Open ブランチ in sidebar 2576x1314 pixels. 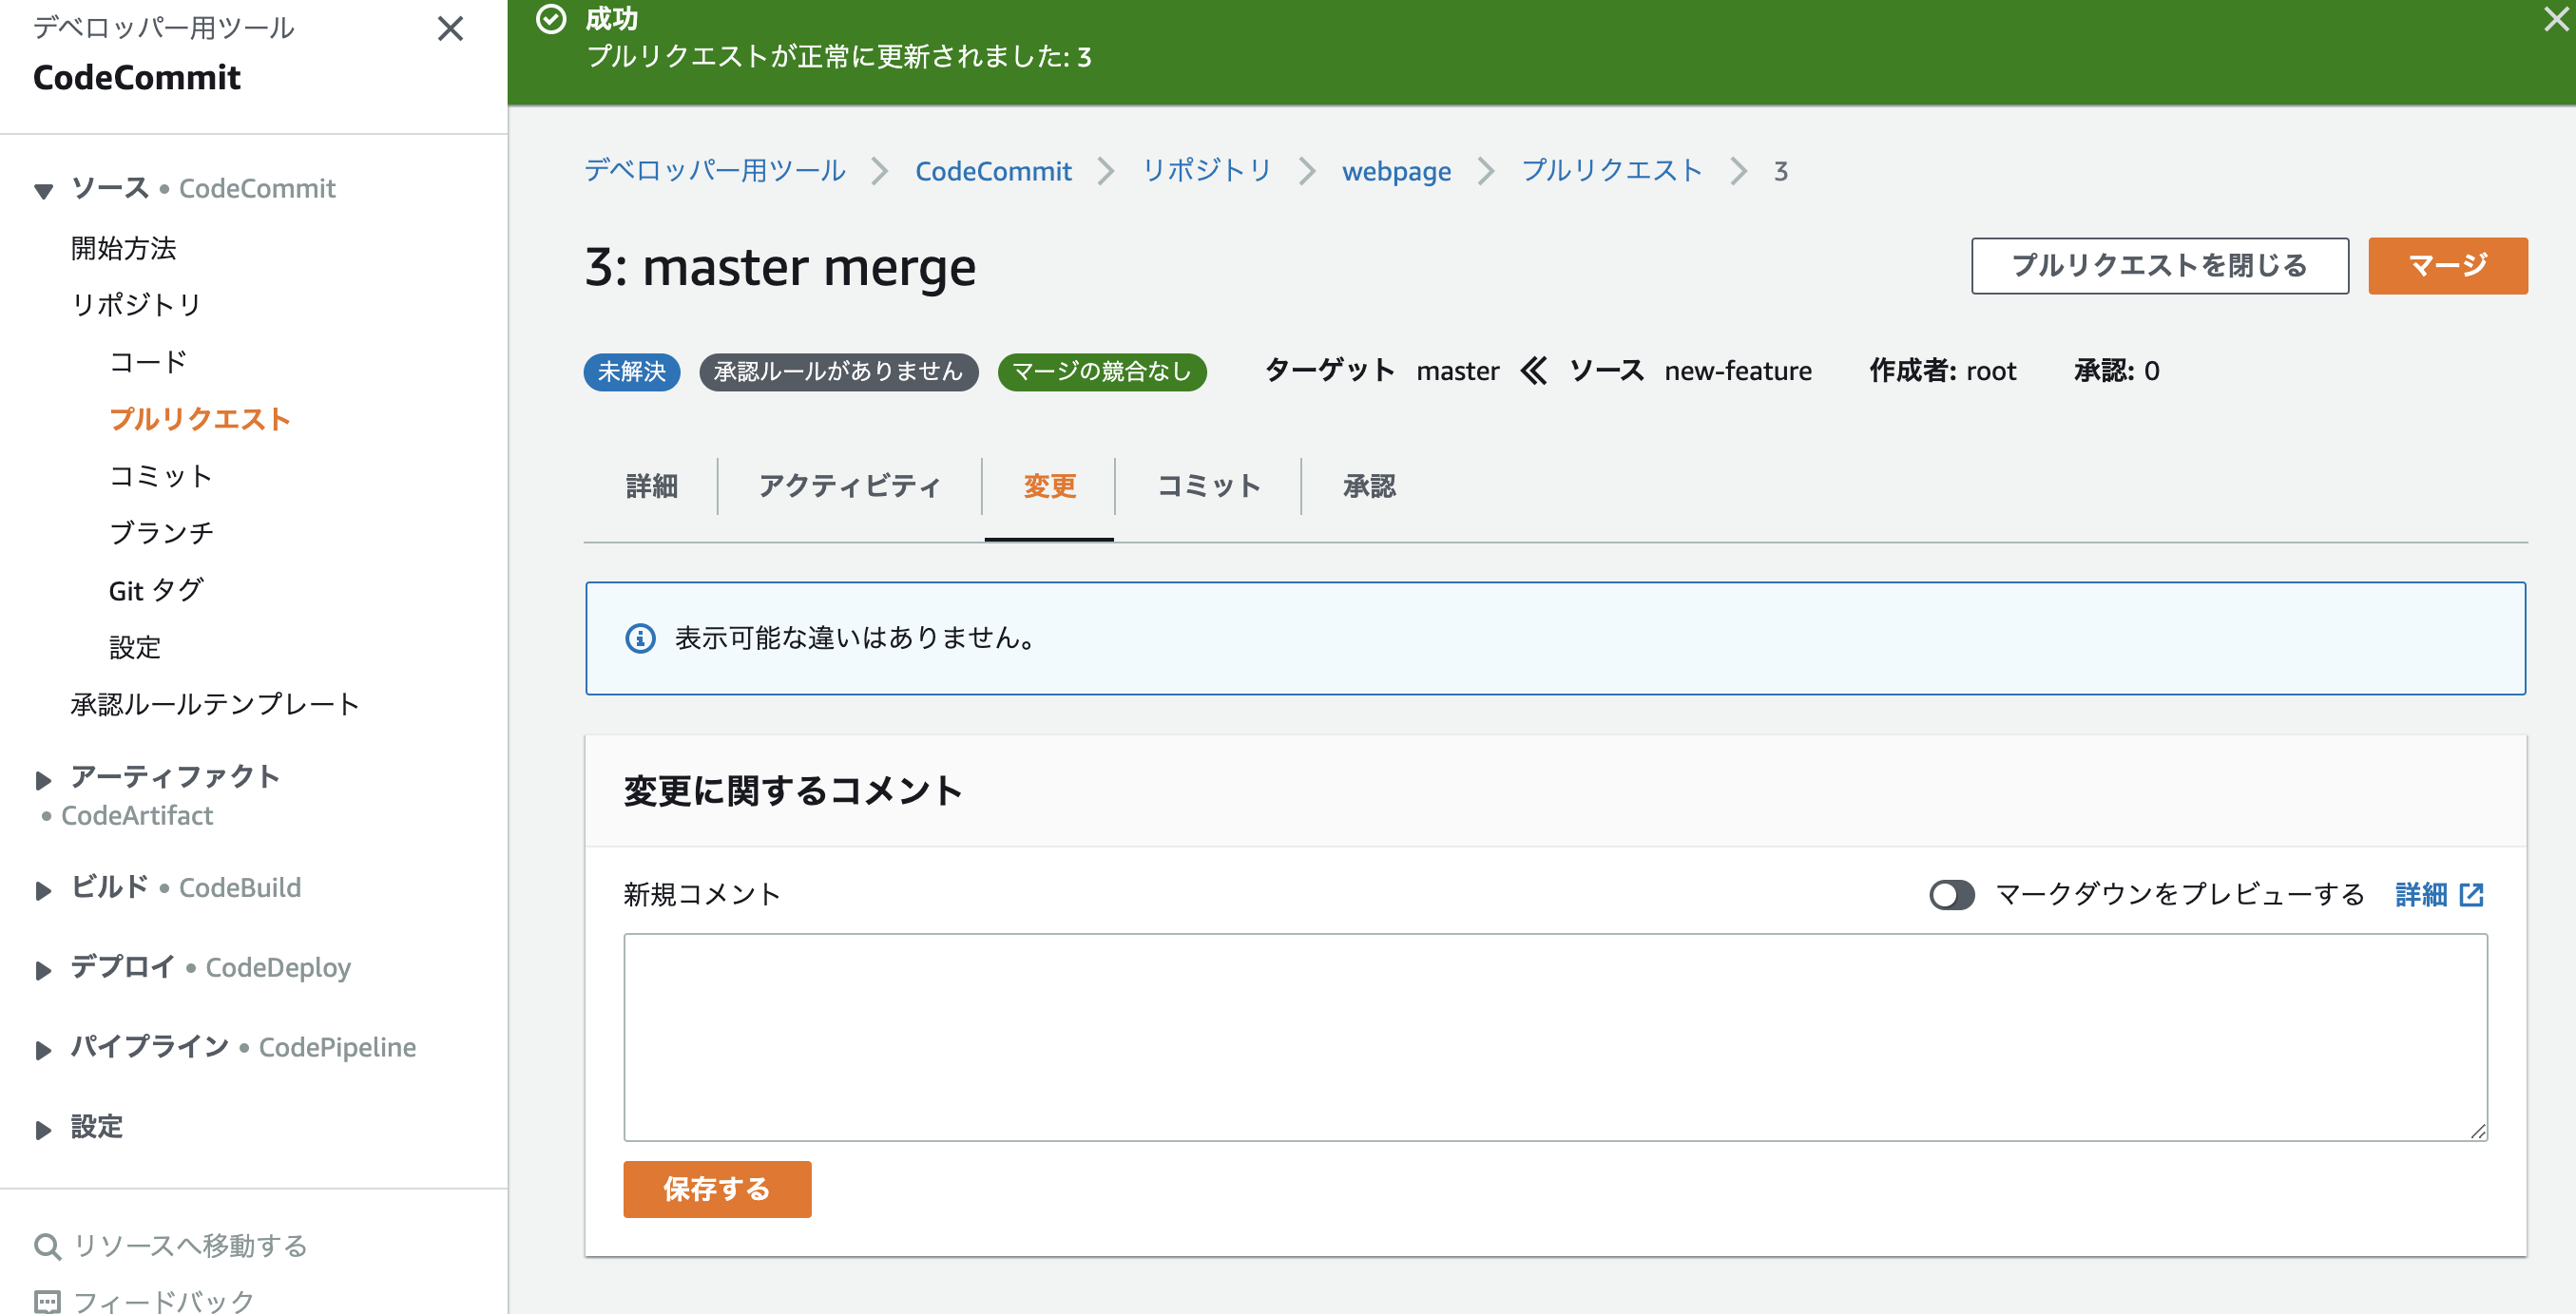pyautogui.click(x=161, y=534)
